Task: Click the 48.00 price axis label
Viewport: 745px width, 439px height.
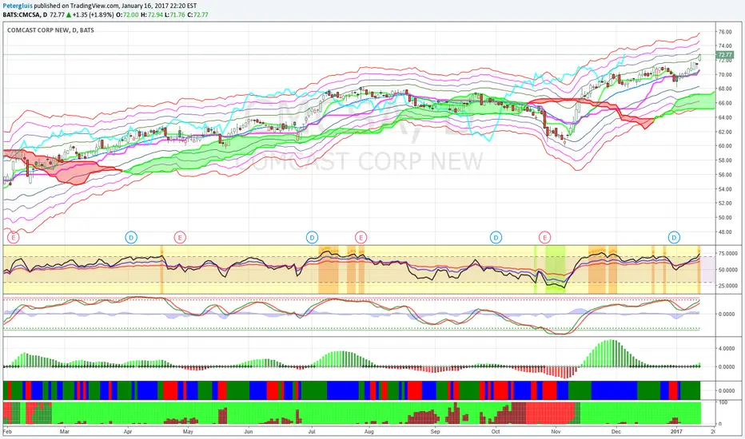Action: (725, 232)
